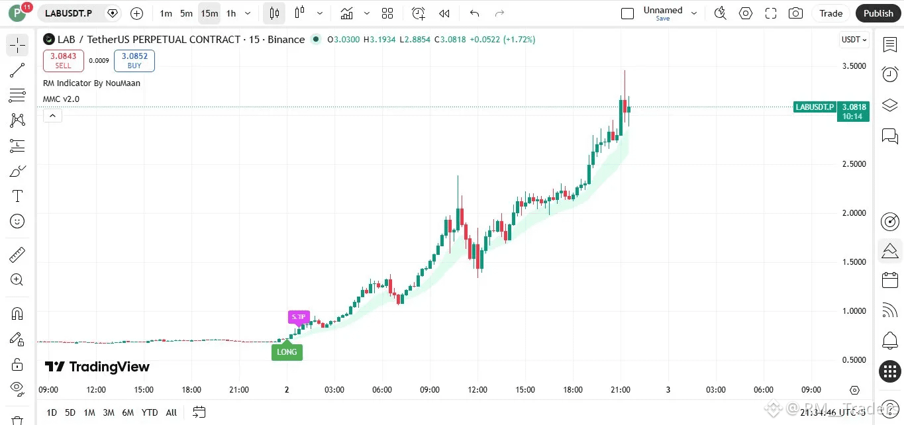Open the chats panel
904x425 pixels.
890,136
